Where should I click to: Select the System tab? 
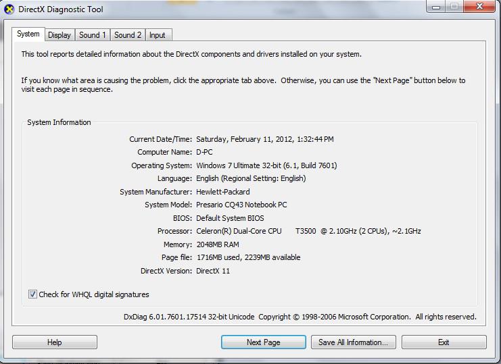(28, 34)
